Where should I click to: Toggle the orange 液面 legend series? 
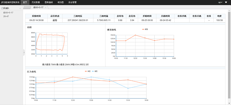point(145,29)
